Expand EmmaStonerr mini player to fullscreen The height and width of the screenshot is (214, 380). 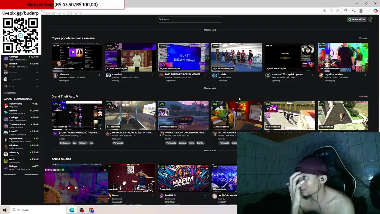[x=83, y=188]
